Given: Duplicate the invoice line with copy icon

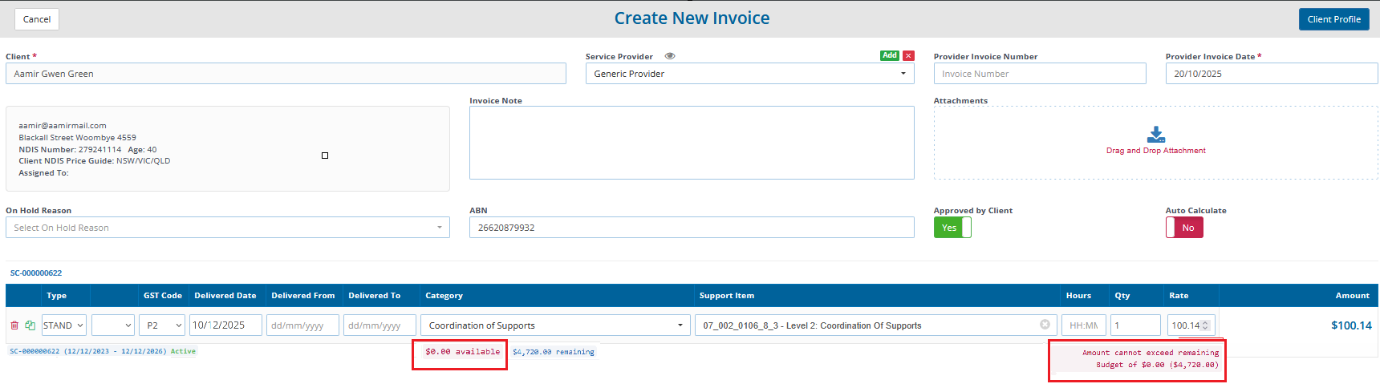Looking at the screenshot, I should 30,325.
